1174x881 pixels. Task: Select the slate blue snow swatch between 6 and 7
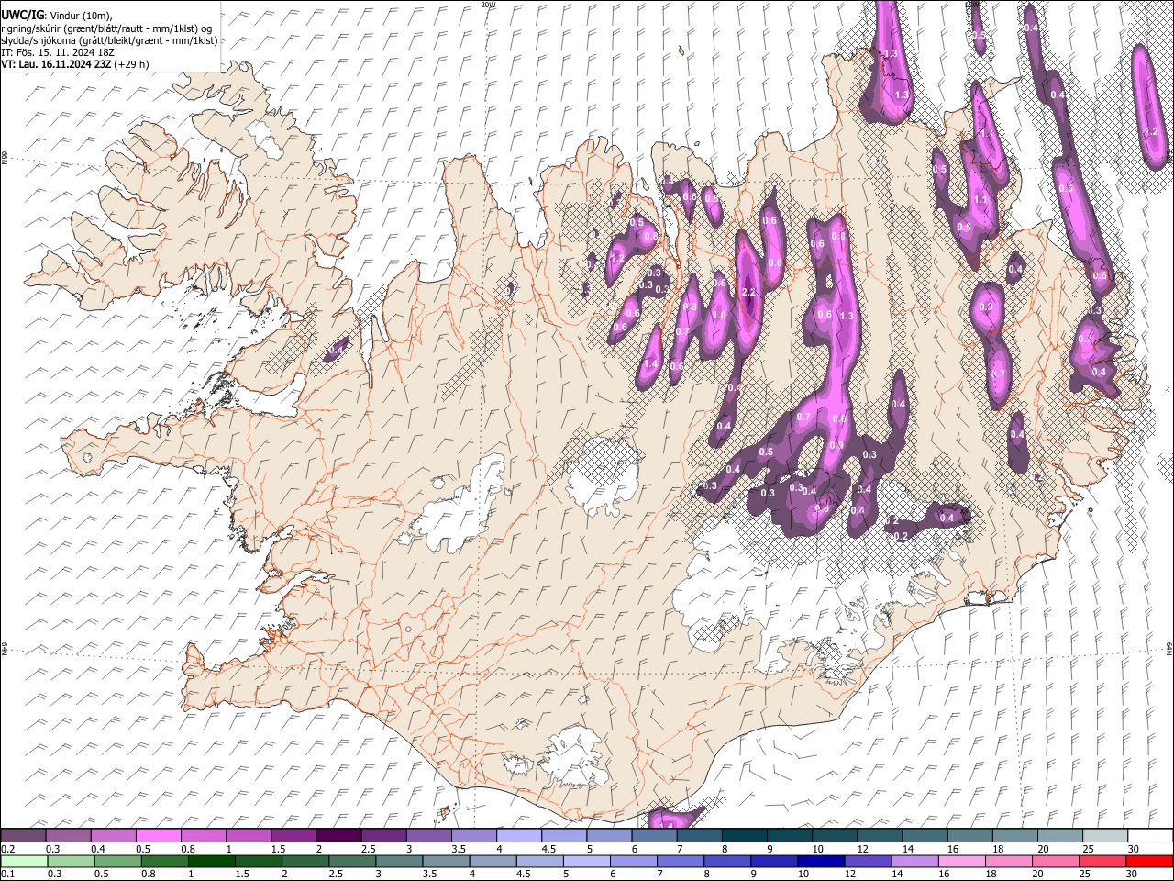pos(654,836)
